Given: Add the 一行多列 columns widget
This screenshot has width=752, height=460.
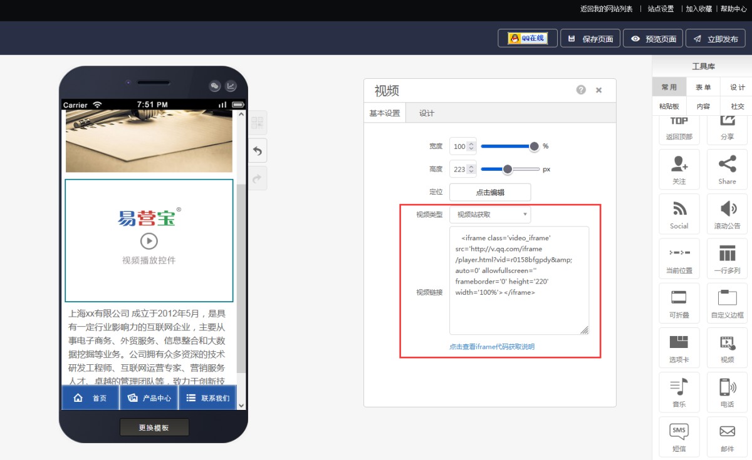Looking at the screenshot, I should tap(727, 258).
